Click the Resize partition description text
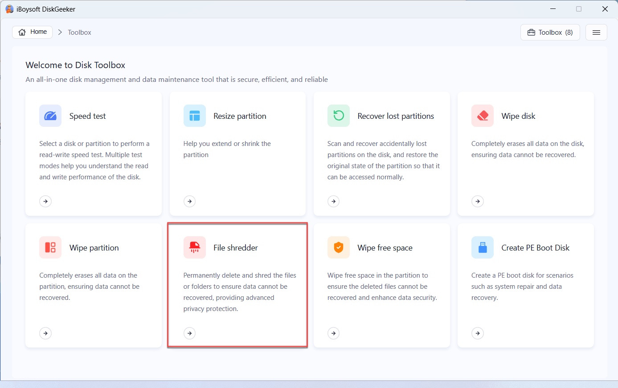Screen dimensions: 618x388 (x=227, y=149)
